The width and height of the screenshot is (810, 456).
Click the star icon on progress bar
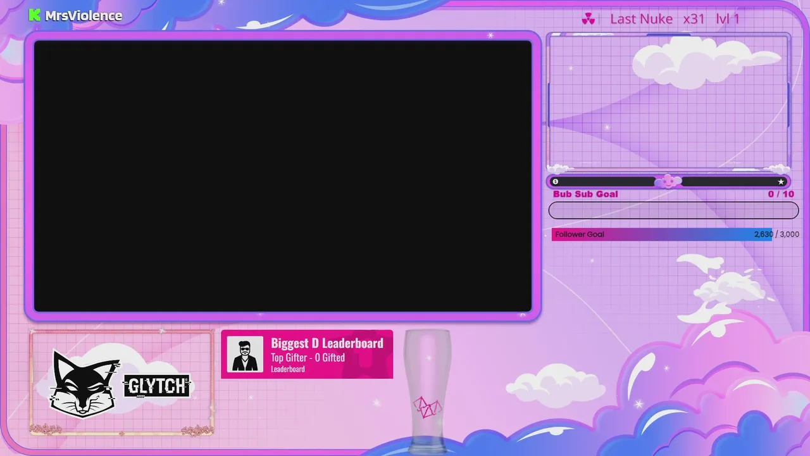tap(781, 182)
